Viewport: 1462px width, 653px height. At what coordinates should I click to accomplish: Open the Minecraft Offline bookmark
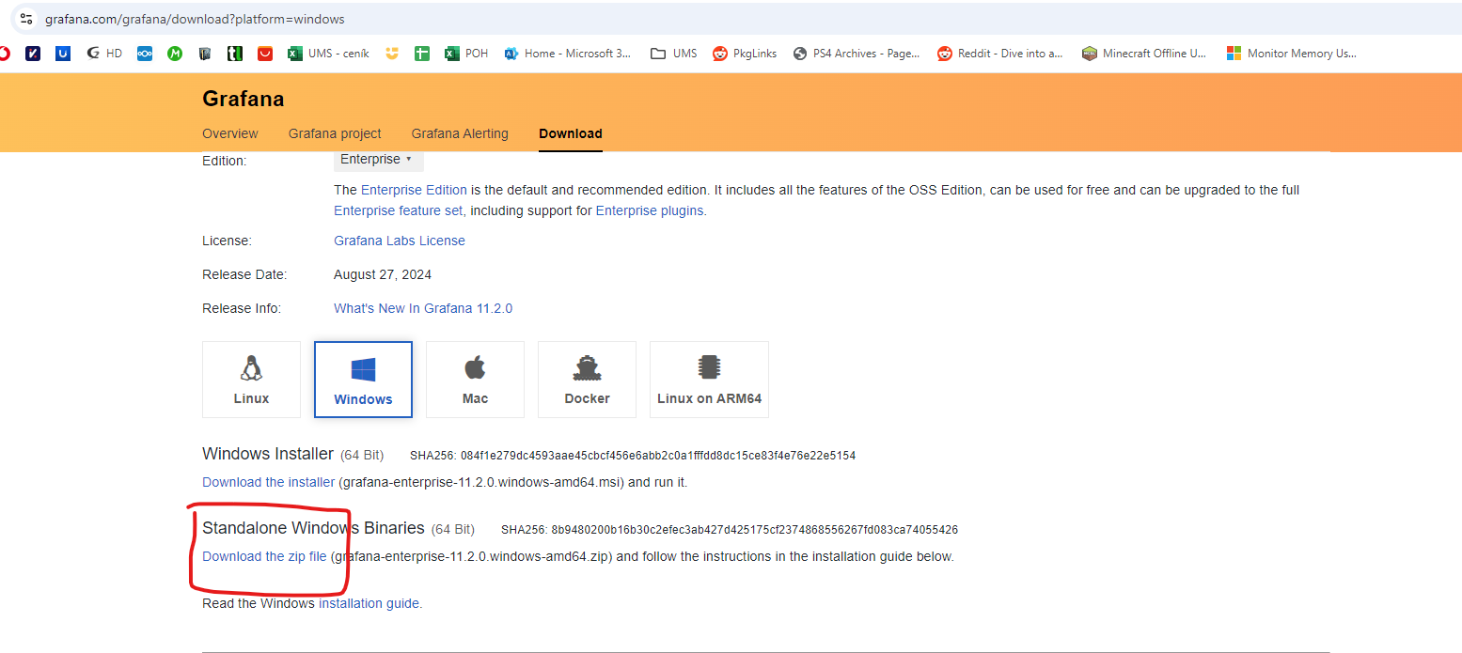click(1144, 54)
